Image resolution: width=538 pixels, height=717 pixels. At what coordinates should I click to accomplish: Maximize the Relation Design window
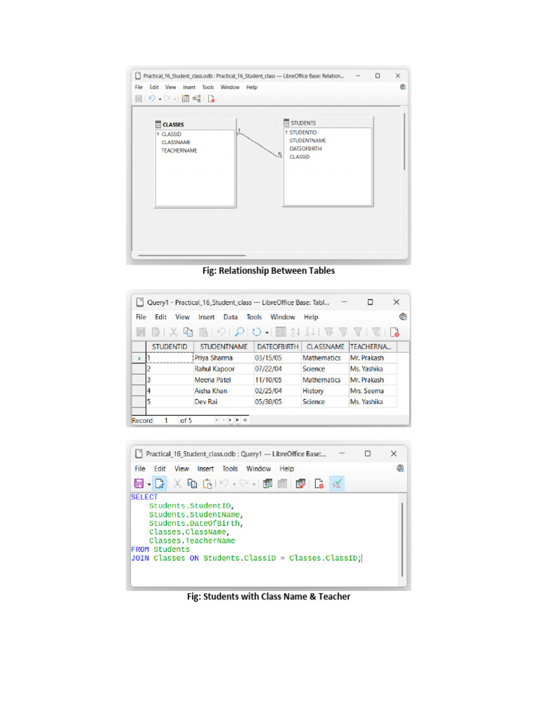[378, 76]
